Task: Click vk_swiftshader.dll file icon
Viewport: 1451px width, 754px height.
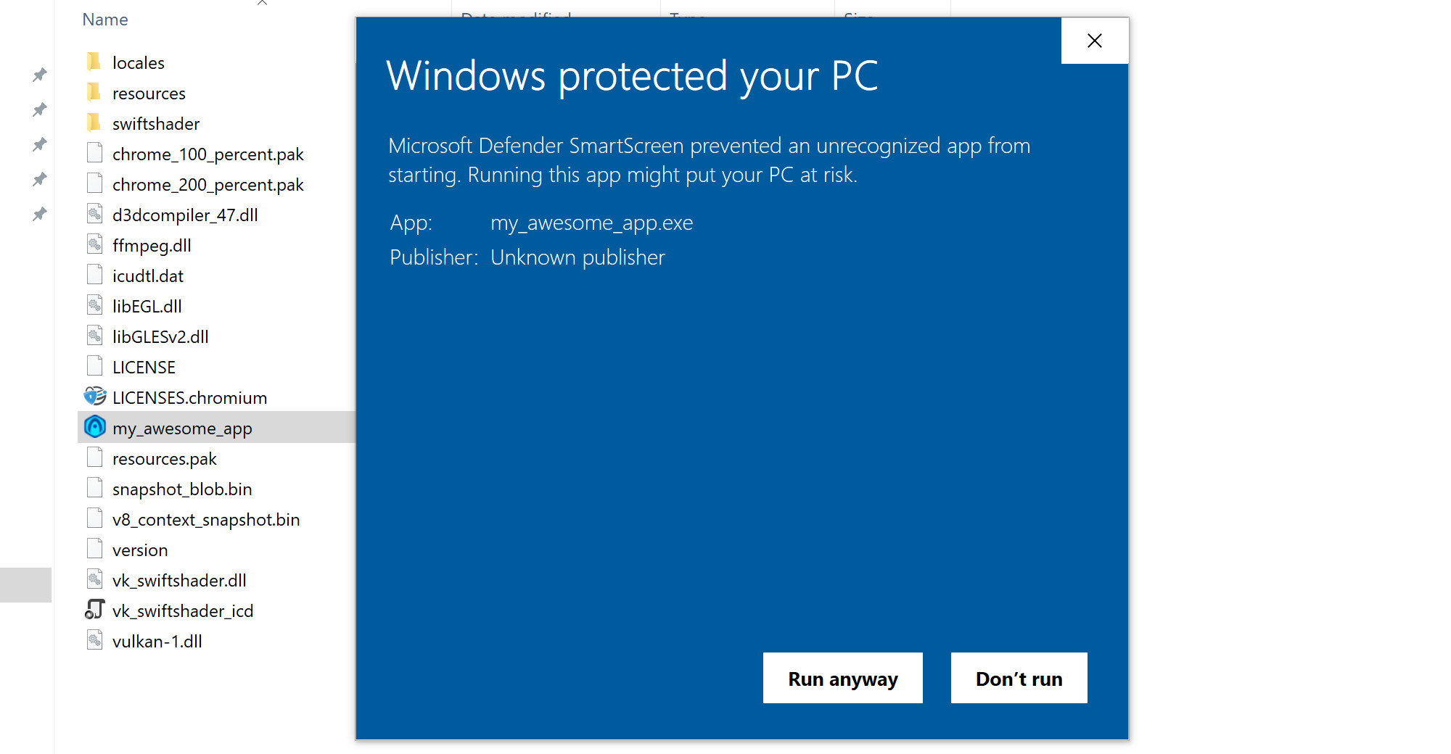Action: tap(94, 580)
